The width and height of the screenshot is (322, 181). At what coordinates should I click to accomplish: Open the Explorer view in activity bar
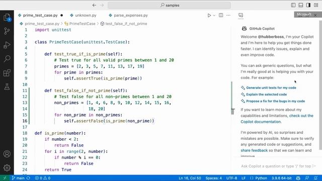7,17
